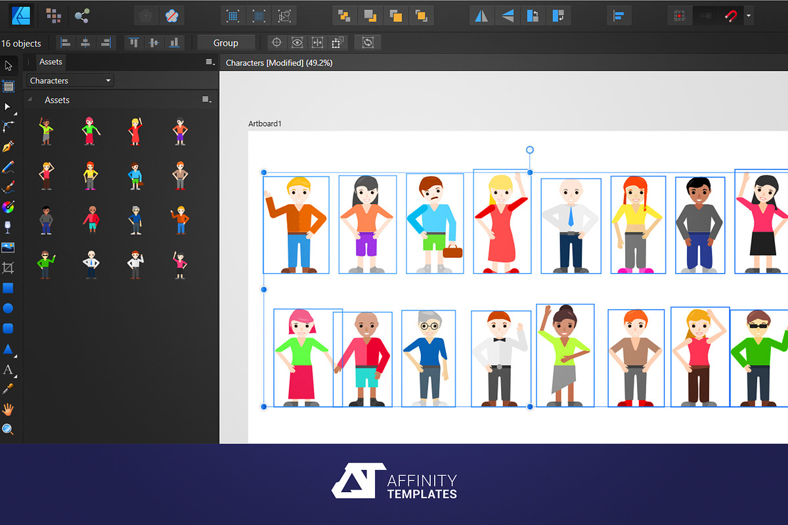Align objects to vertical middle

[154, 43]
